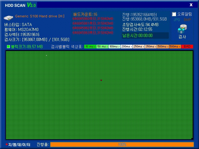
Task: Select the 200ms color legend swatch
Action: tap(127, 47)
